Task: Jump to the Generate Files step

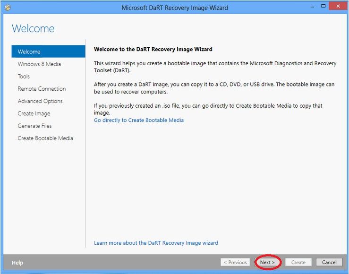Action: click(34, 126)
